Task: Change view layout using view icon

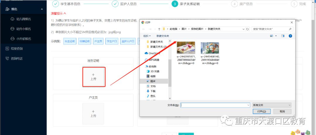Action: (x=272, y=36)
